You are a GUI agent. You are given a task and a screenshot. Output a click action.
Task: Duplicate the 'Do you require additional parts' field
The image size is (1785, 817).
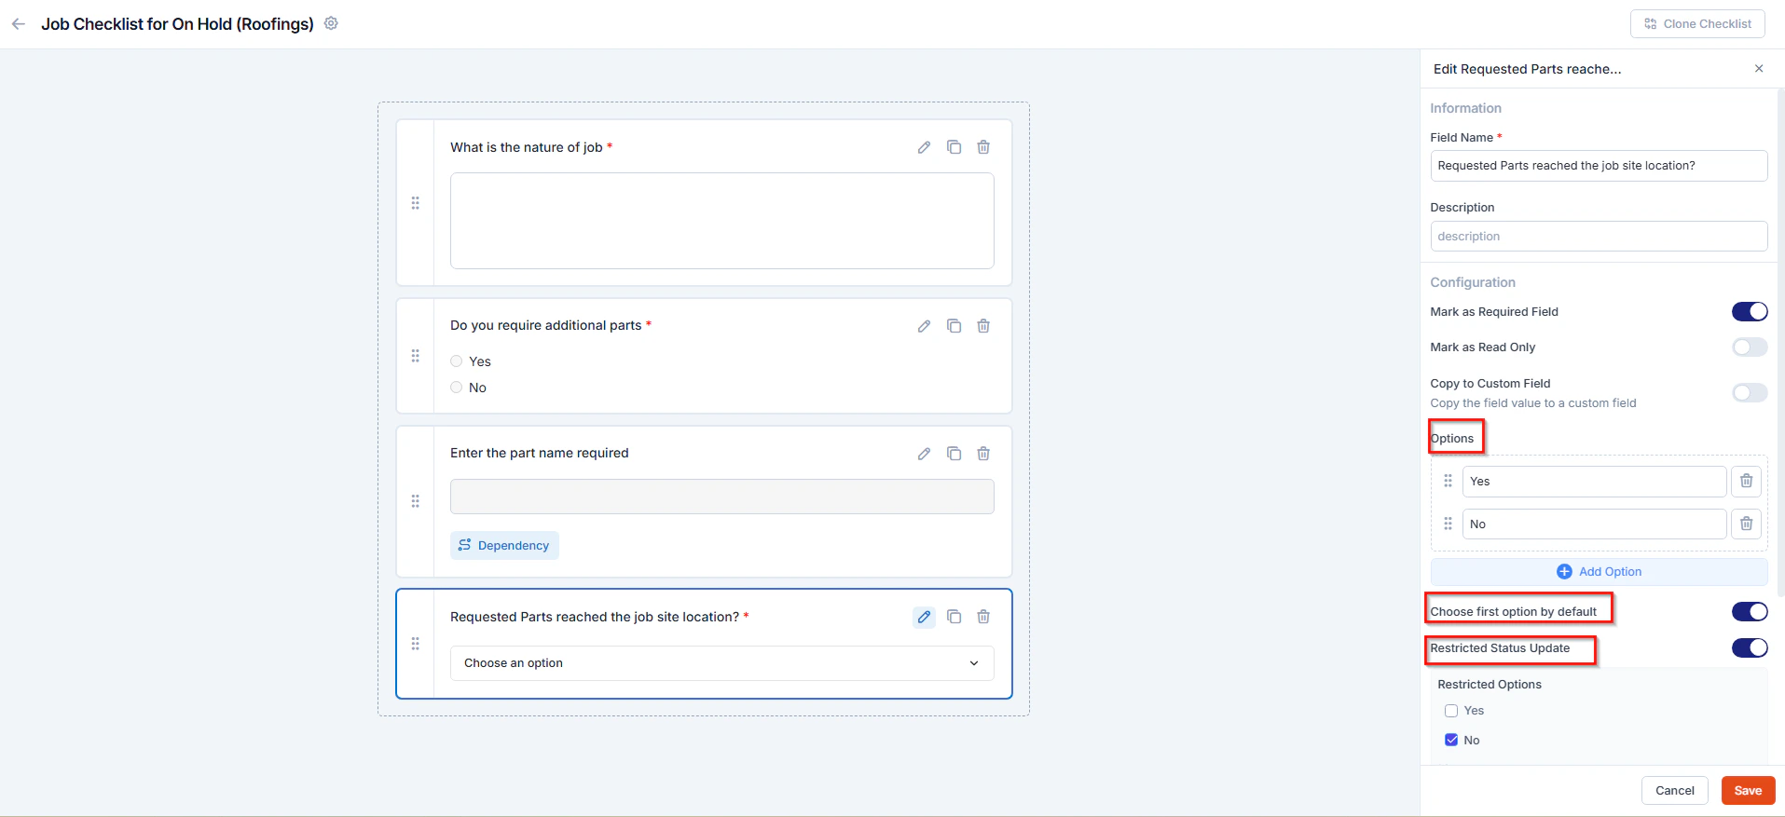tap(954, 326)
